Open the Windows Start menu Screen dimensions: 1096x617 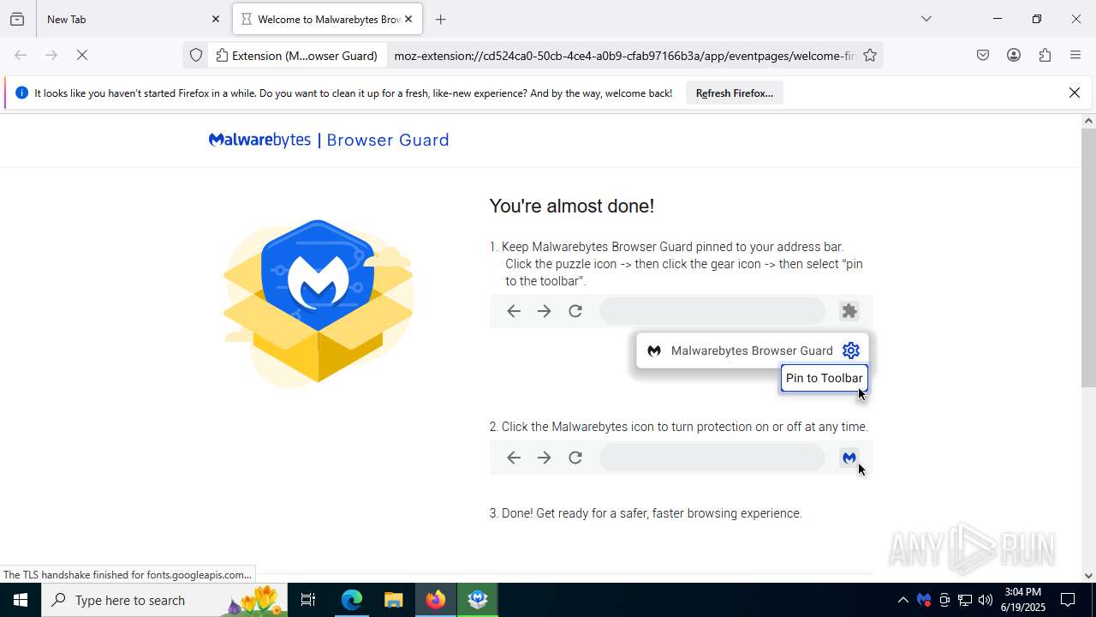coord(21,600)
